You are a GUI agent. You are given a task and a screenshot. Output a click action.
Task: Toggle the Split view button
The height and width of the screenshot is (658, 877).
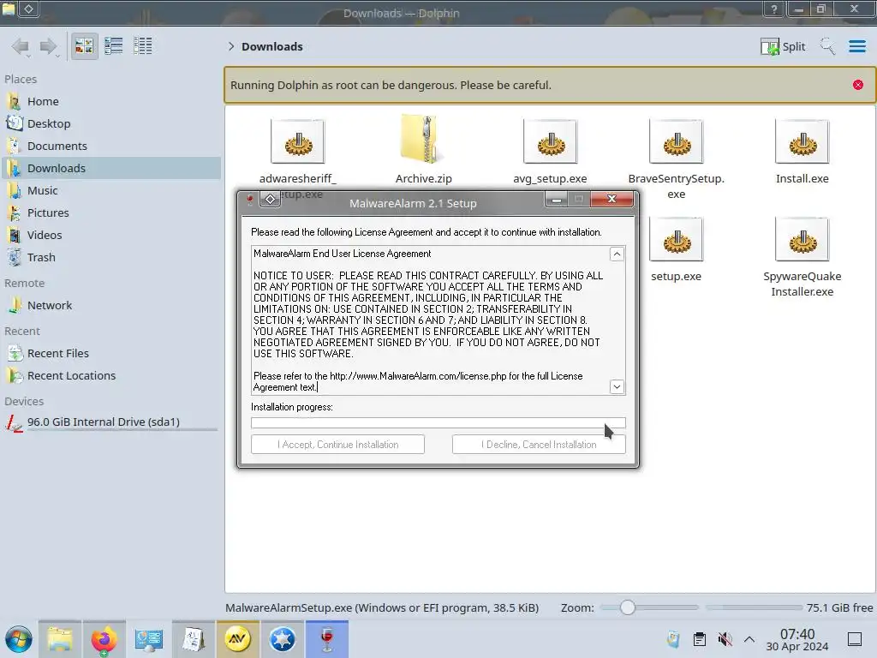(x=783, y=46)
